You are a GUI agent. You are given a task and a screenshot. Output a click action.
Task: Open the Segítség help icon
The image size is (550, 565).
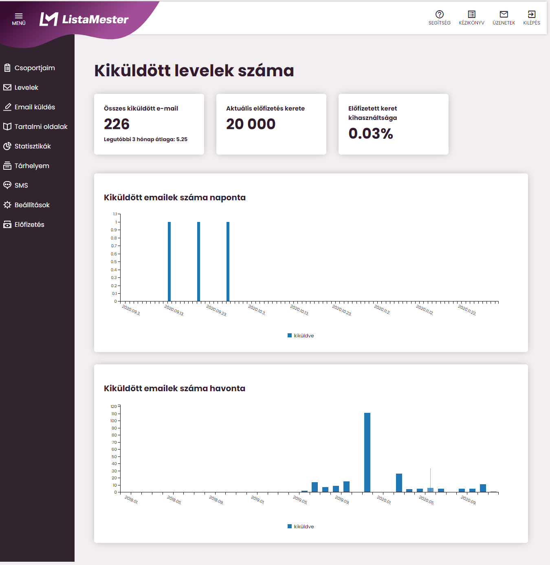[x=440, y=14]
